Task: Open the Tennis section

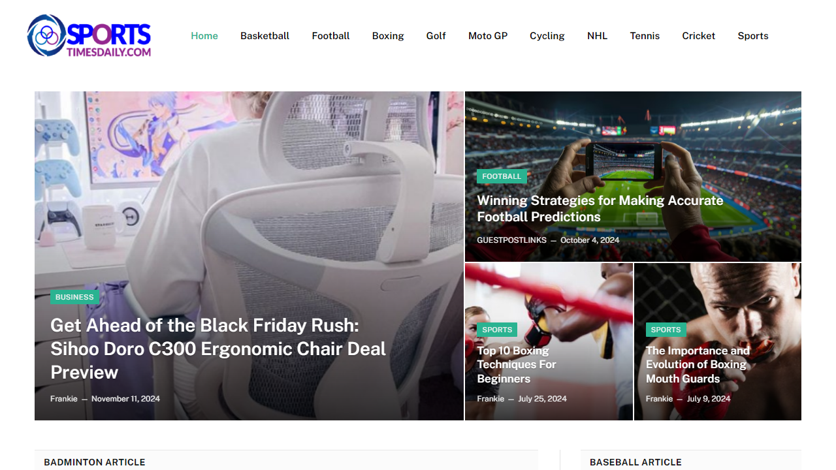Action: [645, 36]
